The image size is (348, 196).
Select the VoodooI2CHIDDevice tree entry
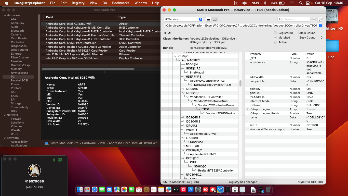point(220,113)
